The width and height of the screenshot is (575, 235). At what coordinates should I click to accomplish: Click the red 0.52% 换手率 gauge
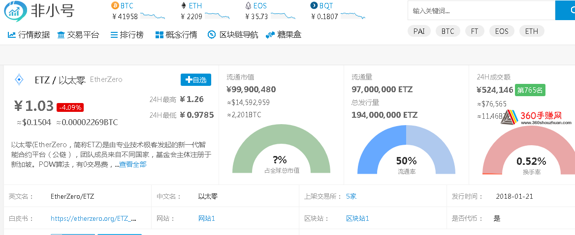click(x=528, y=150)
